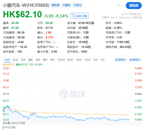Select the 30分 interval tab
Screen dimensions: 147x130
coord(79,60)
